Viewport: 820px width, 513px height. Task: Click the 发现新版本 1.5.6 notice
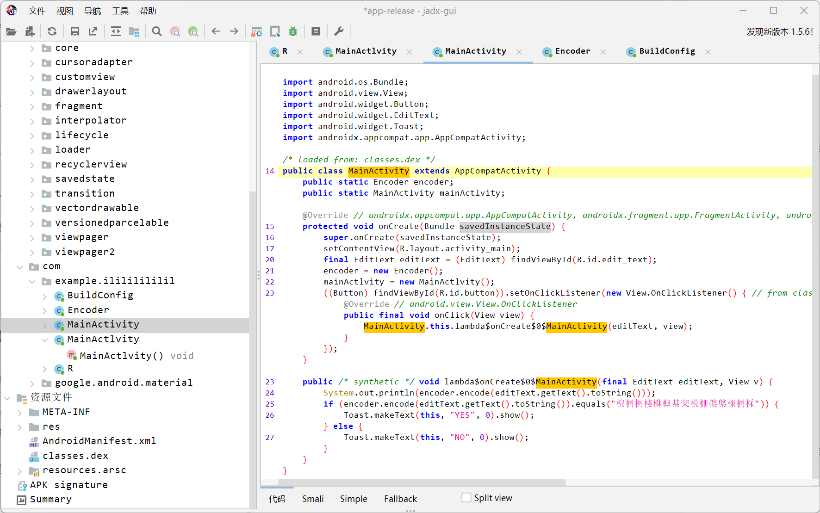point(780,31)
